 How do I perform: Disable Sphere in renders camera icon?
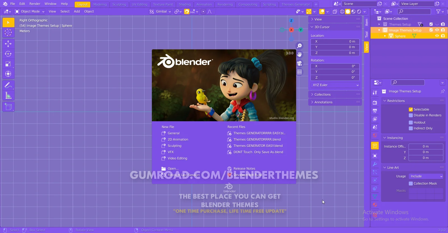click(443, 36)
